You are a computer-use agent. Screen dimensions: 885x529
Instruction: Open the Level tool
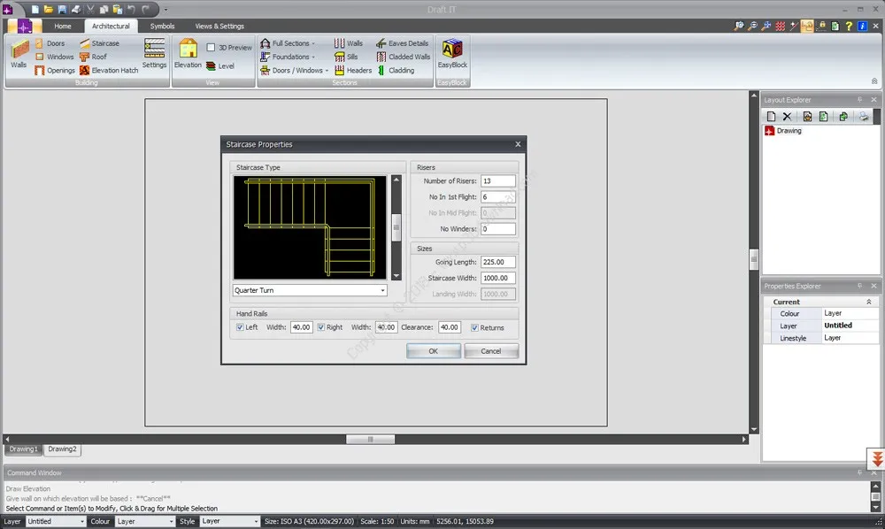point(220,66)
